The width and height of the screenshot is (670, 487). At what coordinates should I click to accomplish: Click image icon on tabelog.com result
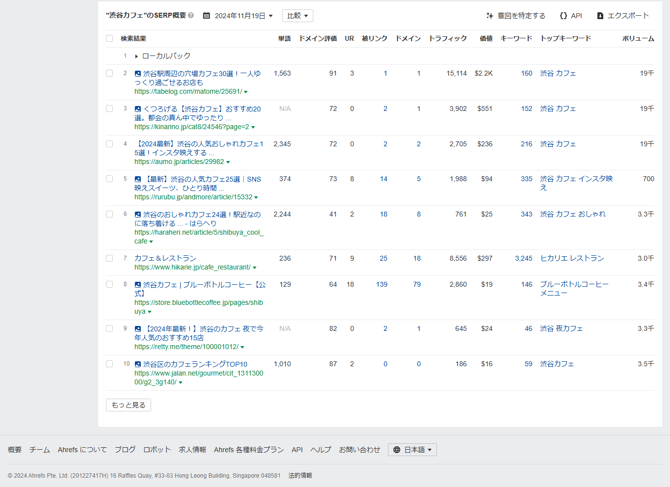pyautogui.click(x=138, y=74)
